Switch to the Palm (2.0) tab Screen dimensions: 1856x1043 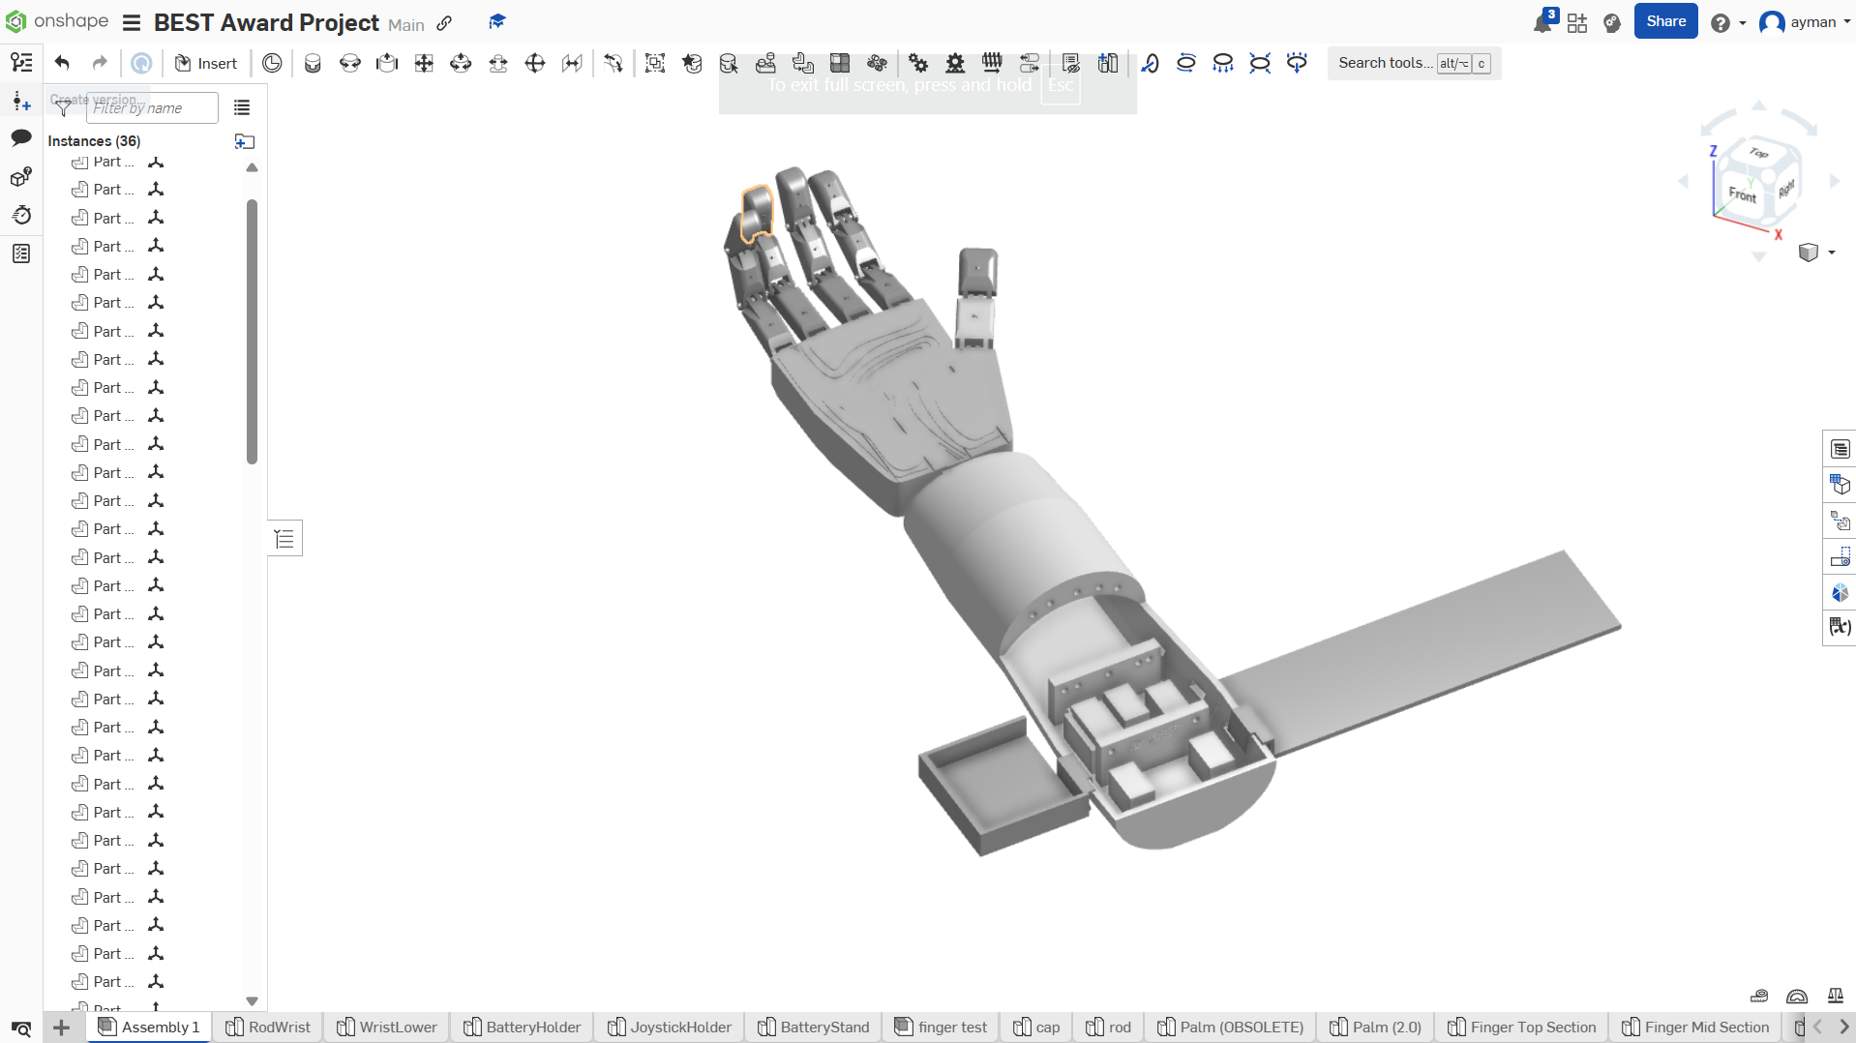tap(1375, 1027)
